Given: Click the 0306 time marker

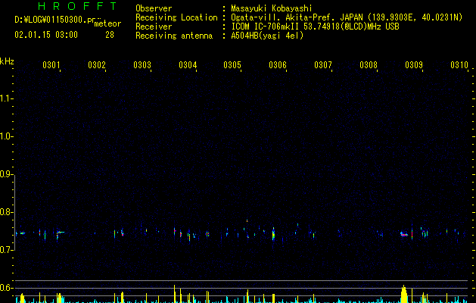Looking at the screenshot, I should 278,65.
